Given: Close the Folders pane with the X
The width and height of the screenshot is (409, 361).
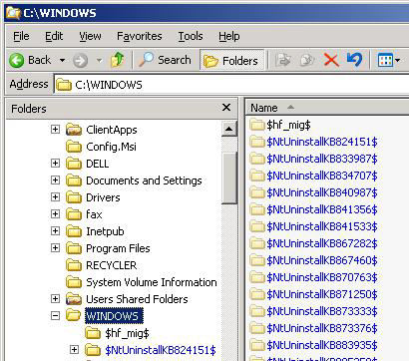Looking at the screenshot, I should coord(226,108).
